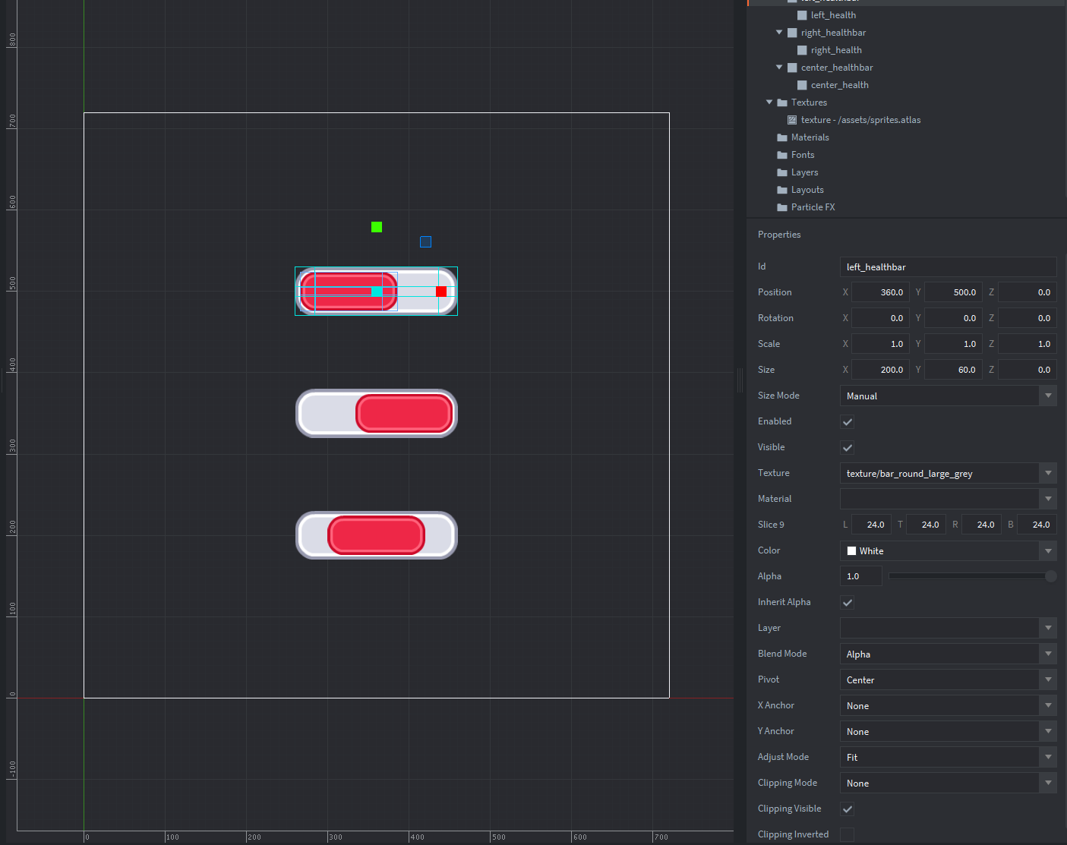Open the Clipping Mode dropdown
This screenshot has width=1067, height=845.
(949, 783)
